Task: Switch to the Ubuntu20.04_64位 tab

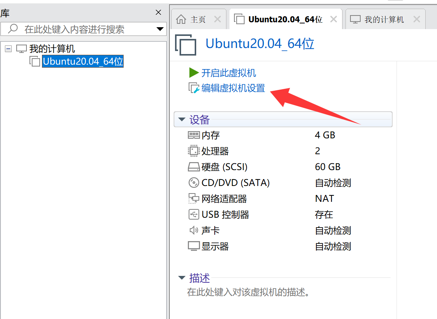Action: pos(285,19)
